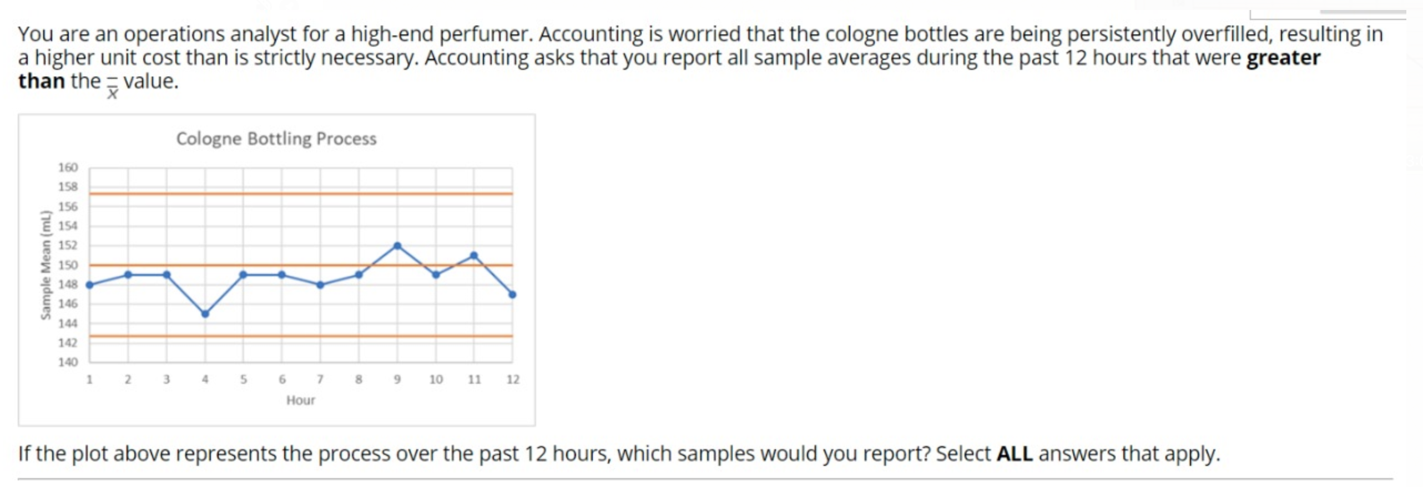Image resolution: width=1423 pixels, height=487 pixels.
Task: Click the hour 11 data point at 151
Action: coord(473,256)
